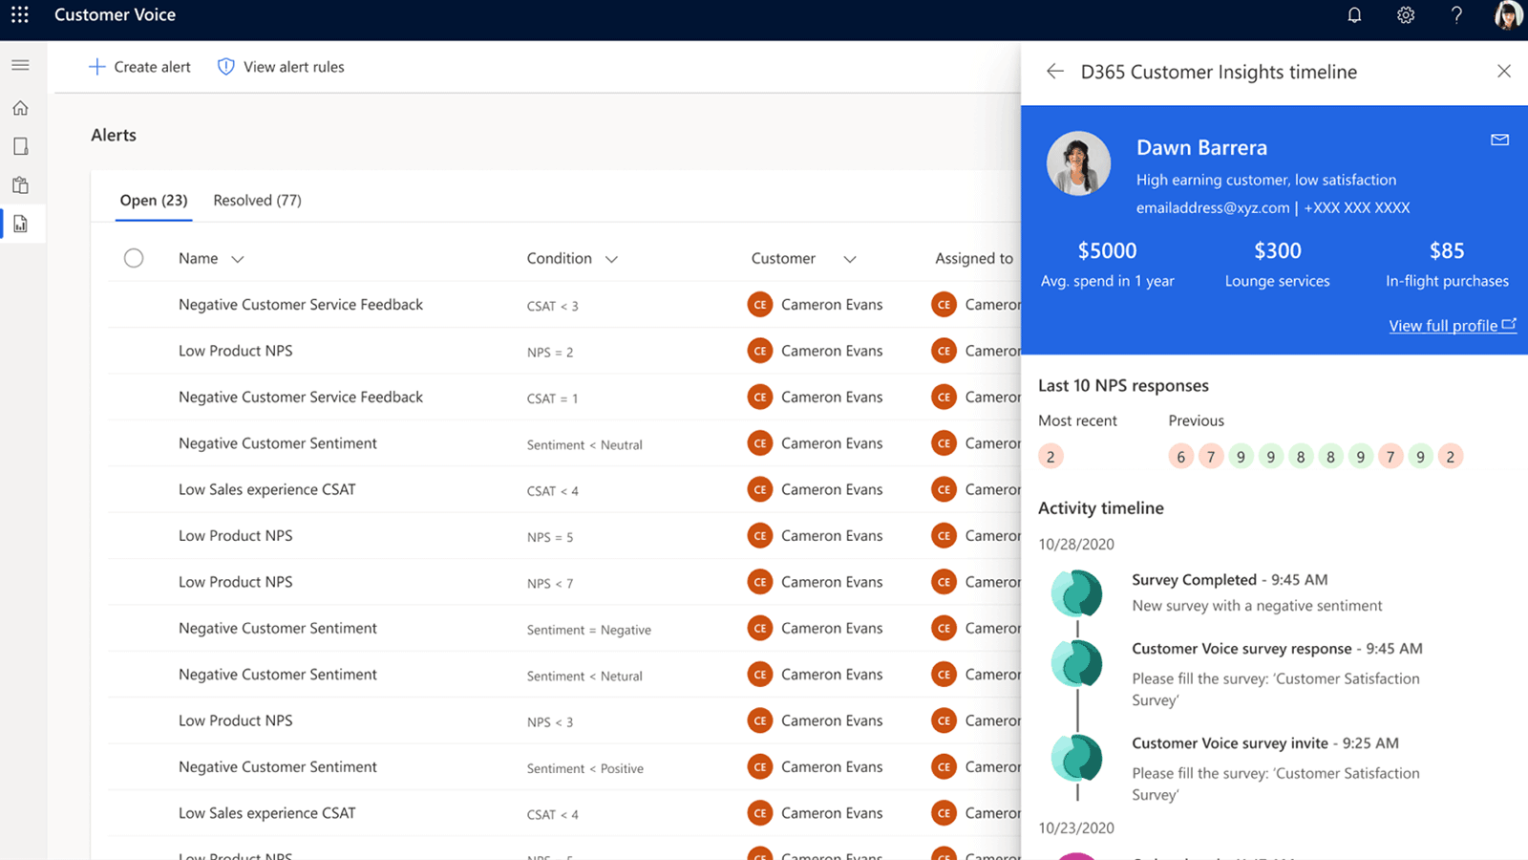Open the Low Product NPS alert with NPS < 3
This screenshot has height=860, width=1528.
[235, 720]
